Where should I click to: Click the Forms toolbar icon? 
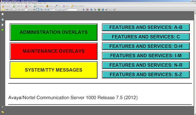pos(64,6)
